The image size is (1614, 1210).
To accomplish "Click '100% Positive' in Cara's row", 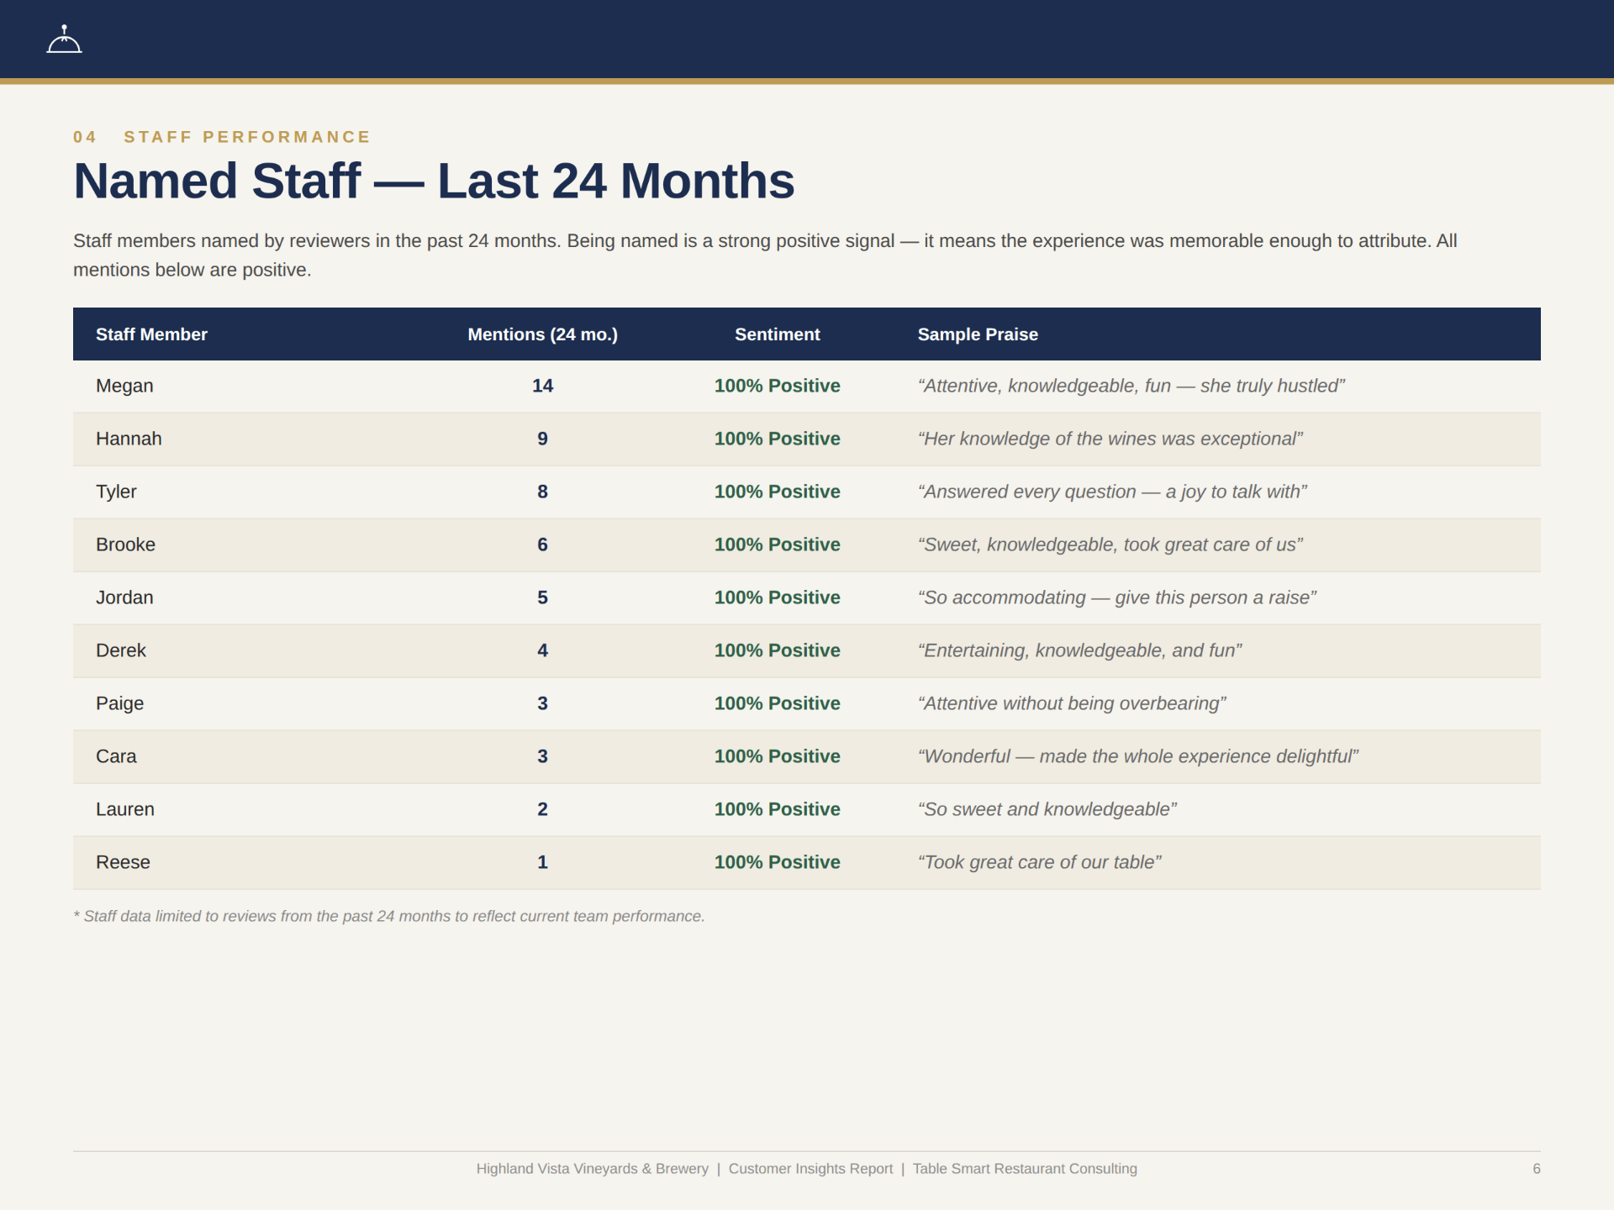I will 777,756.
